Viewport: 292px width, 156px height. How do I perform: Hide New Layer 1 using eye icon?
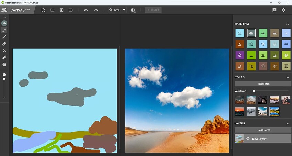(x=248, y=138)
